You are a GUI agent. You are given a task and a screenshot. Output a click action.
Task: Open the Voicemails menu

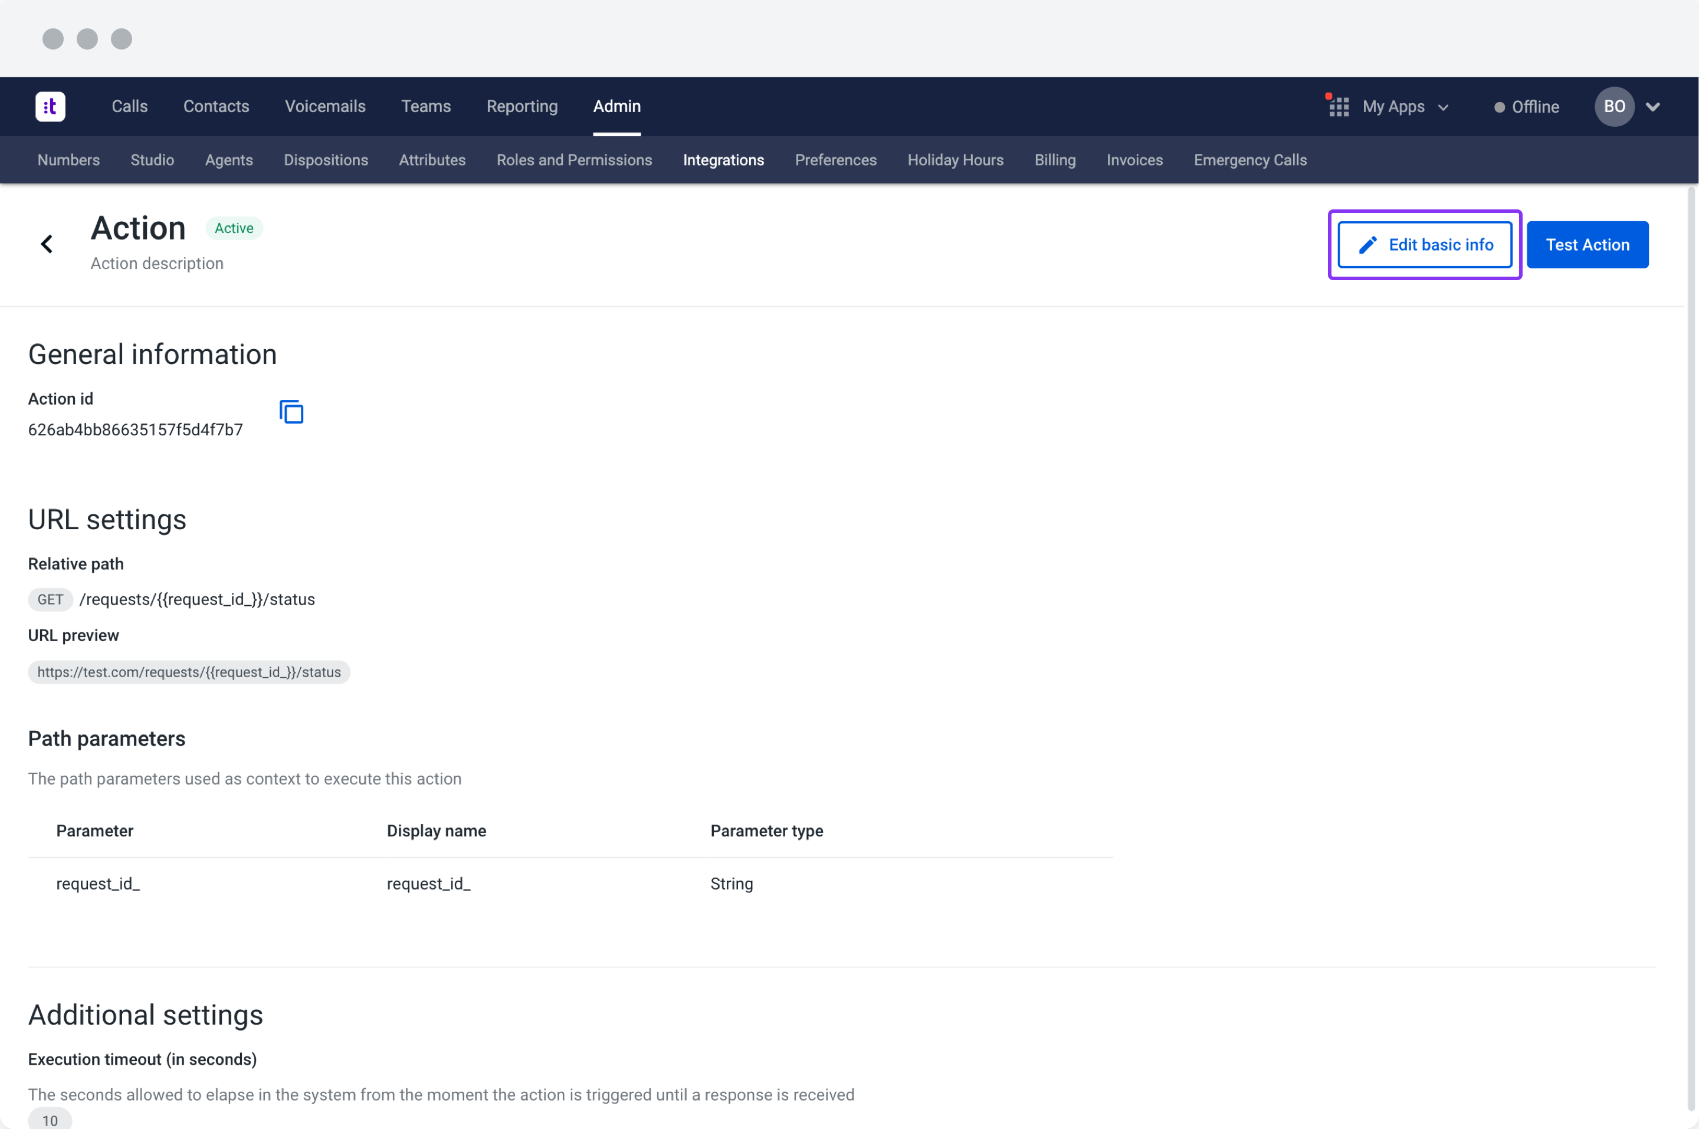click(x=324, y=107)
